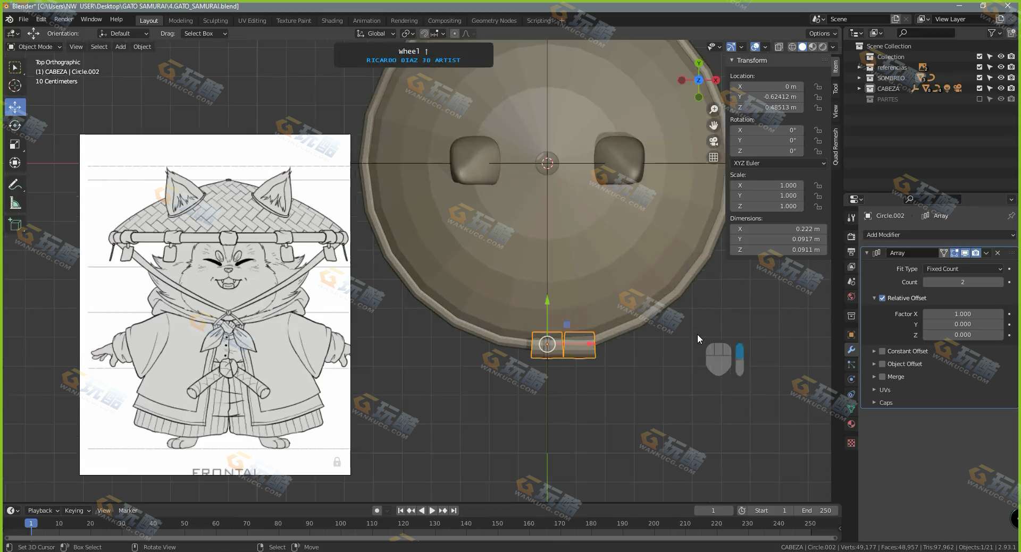Enable Constant Offset checkbox

click(882, 351)
